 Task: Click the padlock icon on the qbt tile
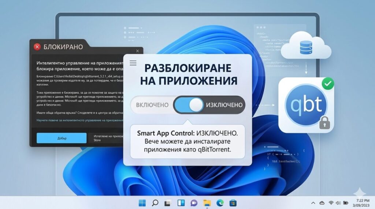pos(324,123)
